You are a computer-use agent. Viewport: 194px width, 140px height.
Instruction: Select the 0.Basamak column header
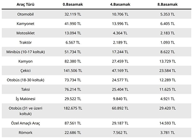pos(73,5)
